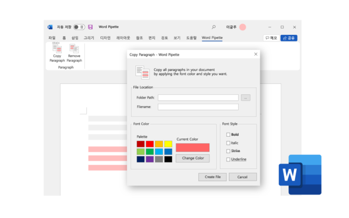Open the 참조 ribbon tab
This screenshot has height=218, width=349.
139,38
